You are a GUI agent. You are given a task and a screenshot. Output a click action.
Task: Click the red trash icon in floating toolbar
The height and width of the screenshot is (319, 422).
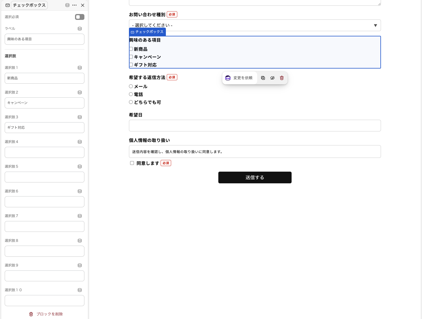coord(282,78)
